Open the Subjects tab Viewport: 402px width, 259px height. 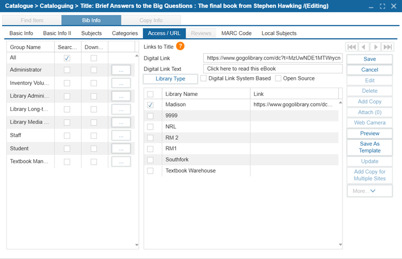pos(92,33)
